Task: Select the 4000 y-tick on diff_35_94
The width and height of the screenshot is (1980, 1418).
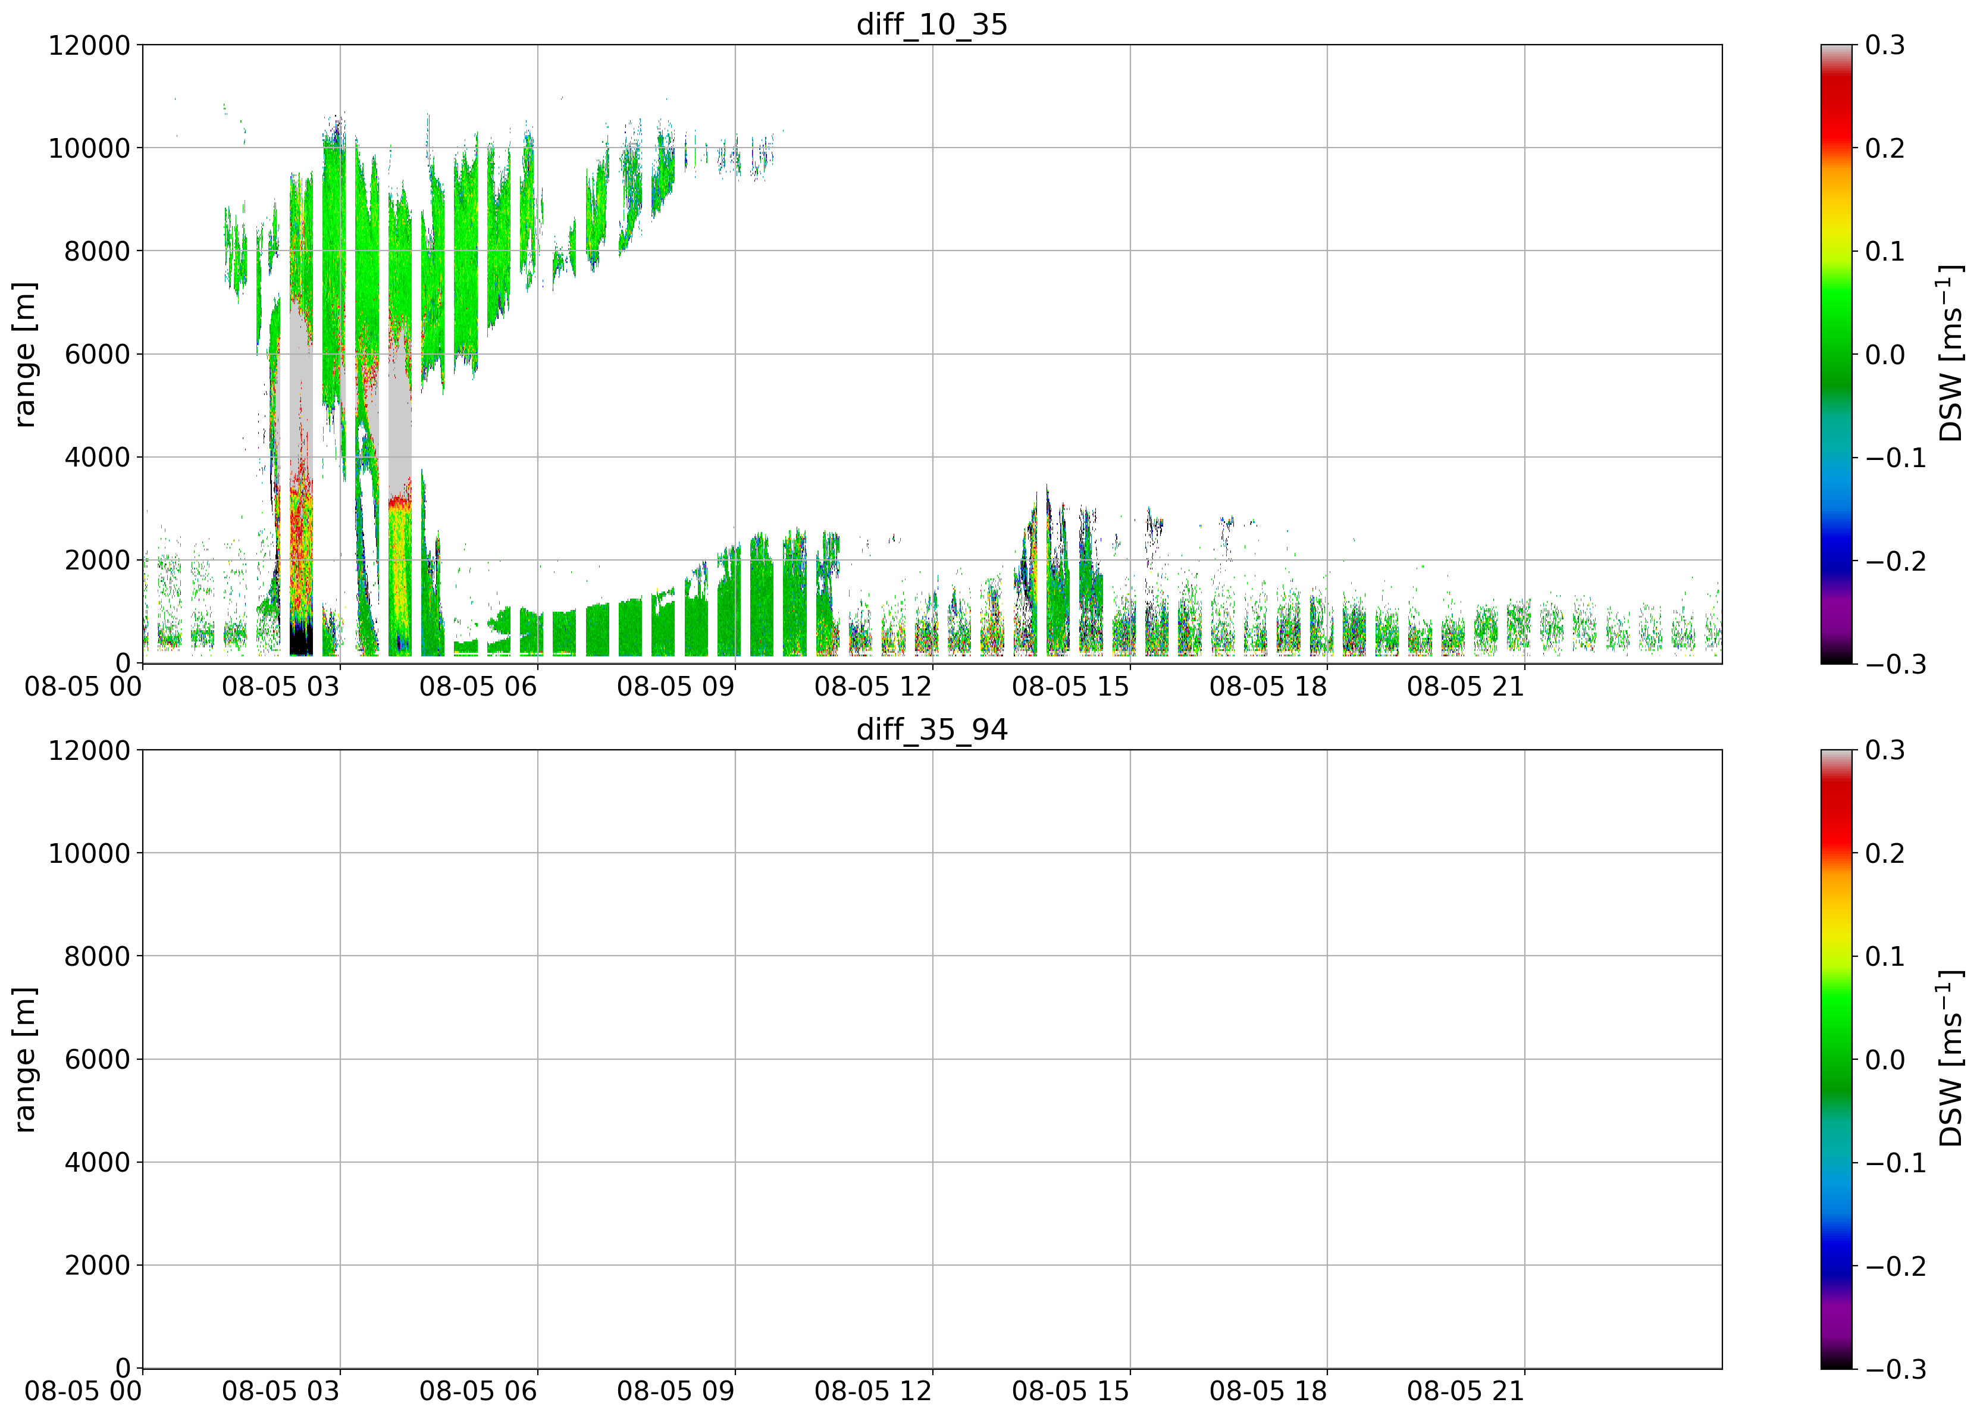Action: 97,1162
